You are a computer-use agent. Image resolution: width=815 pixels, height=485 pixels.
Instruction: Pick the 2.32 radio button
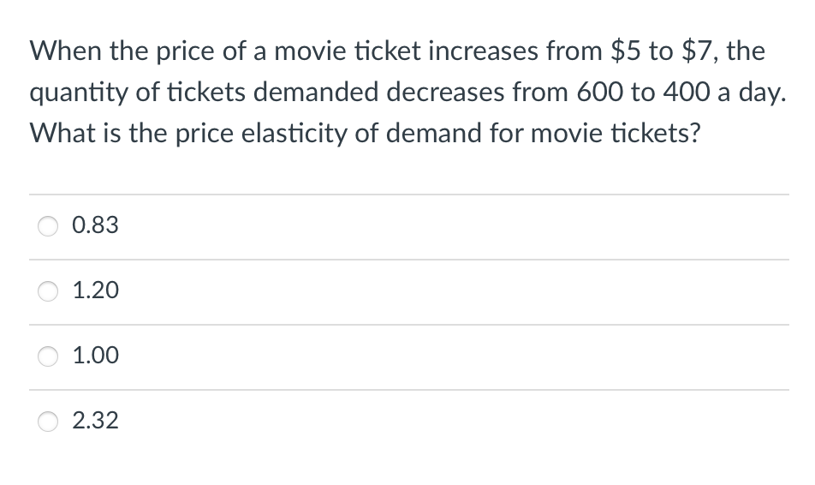(x=48, y=421)
